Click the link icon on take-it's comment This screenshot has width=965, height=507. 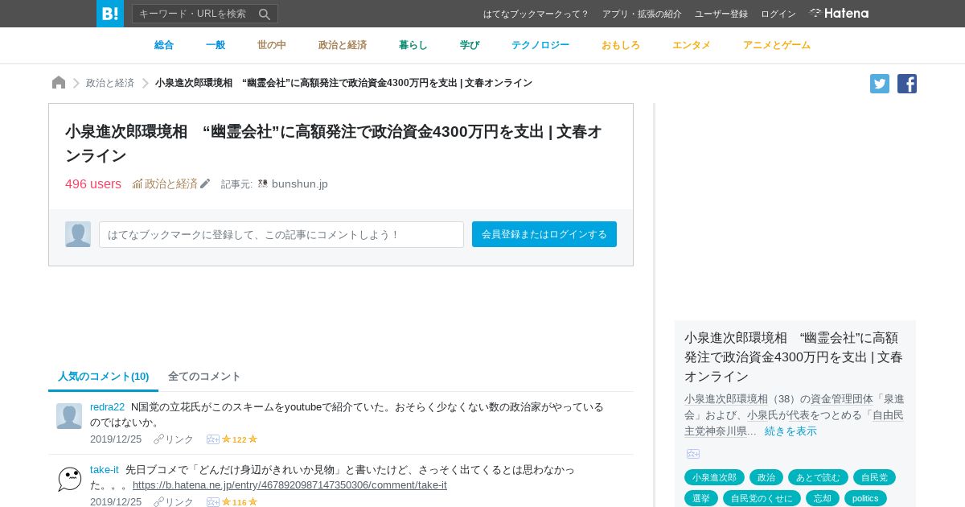(158, 502)
